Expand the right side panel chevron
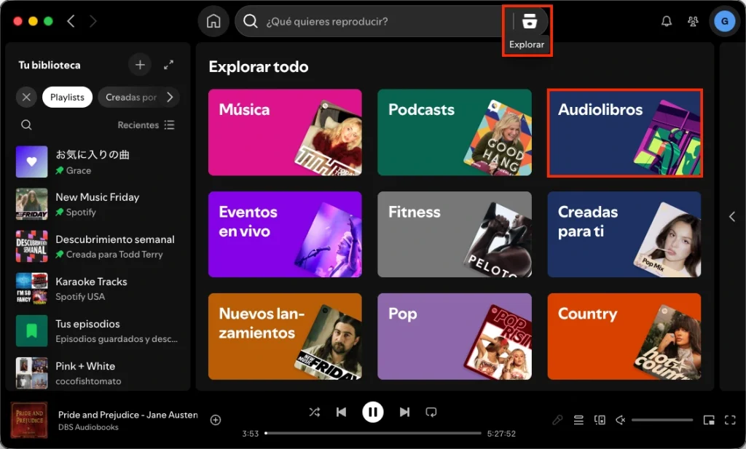The image size is (746, 449). click(731, 217)
